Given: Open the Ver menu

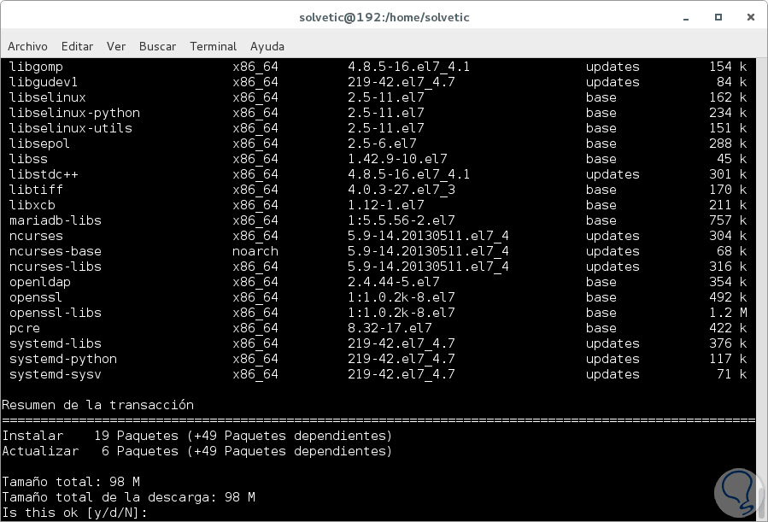Looking at the screenshot, I should point(116,46).
